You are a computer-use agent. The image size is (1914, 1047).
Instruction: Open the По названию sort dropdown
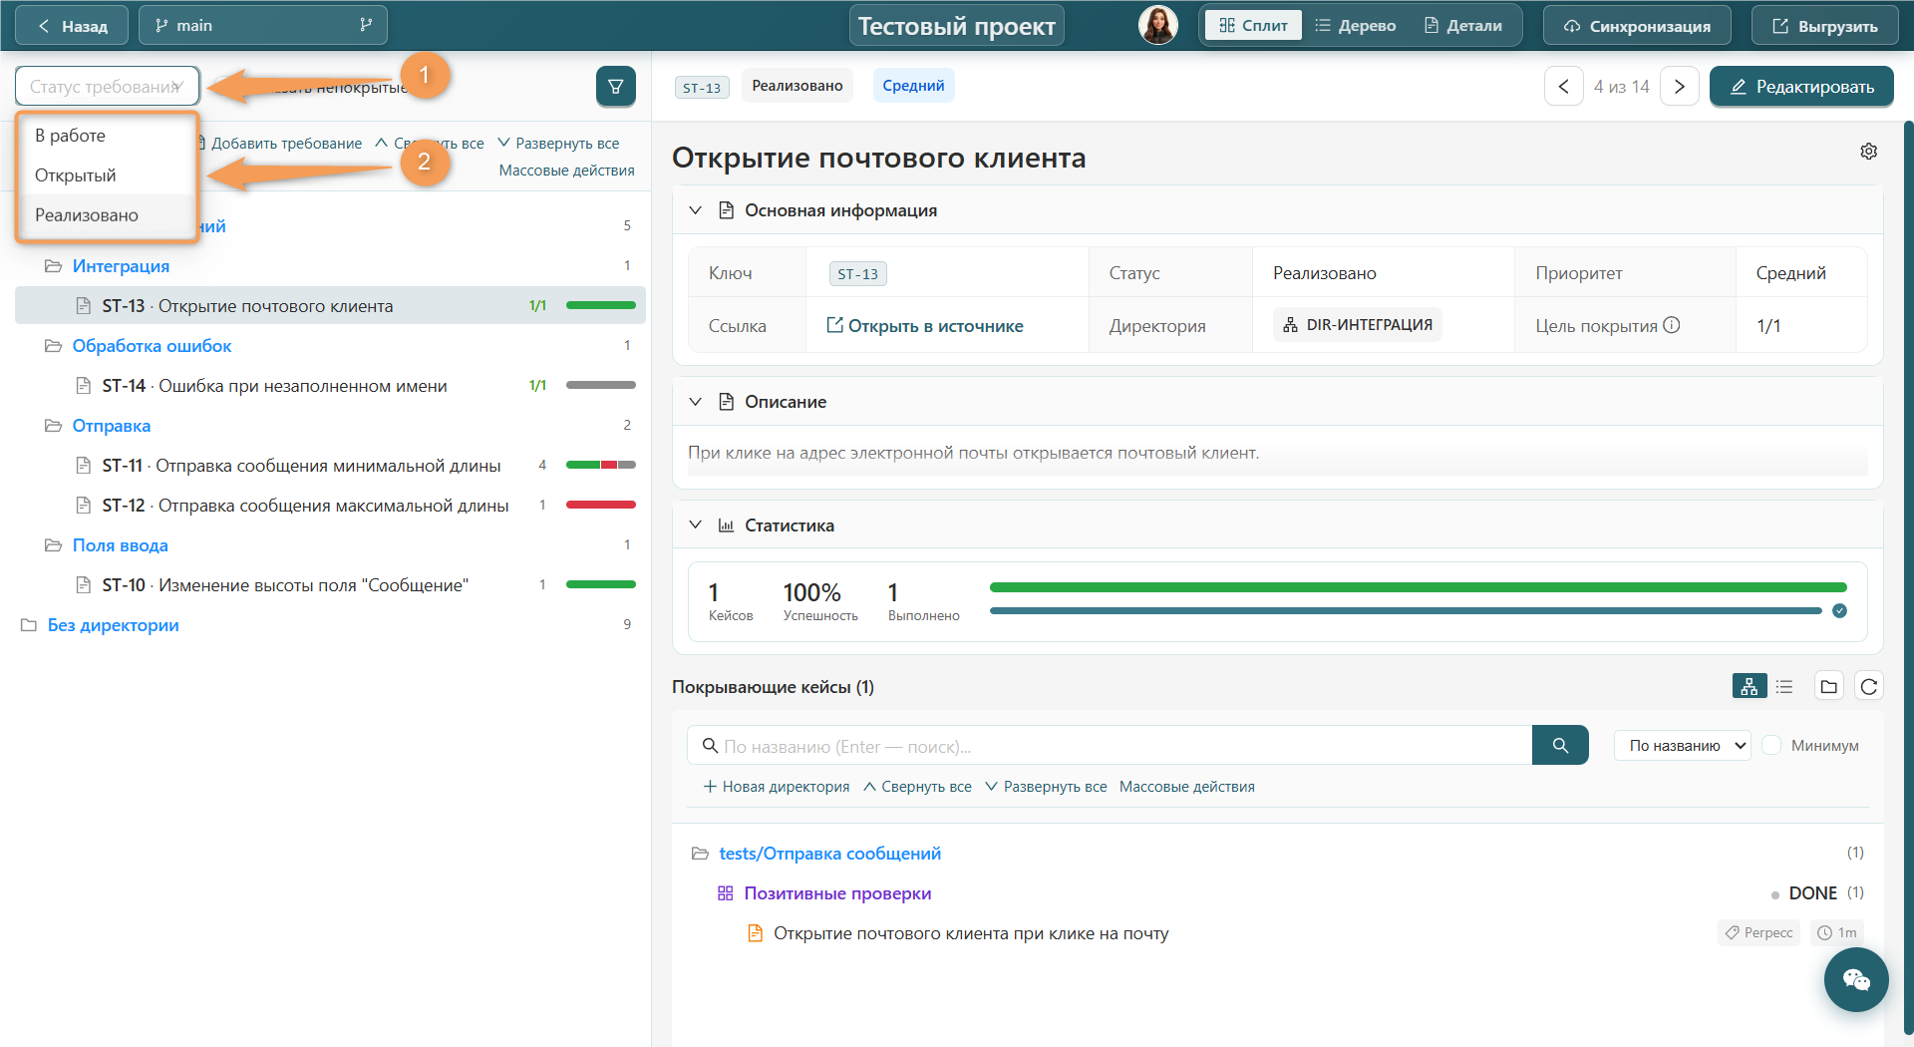click(x=1682, y=745)
